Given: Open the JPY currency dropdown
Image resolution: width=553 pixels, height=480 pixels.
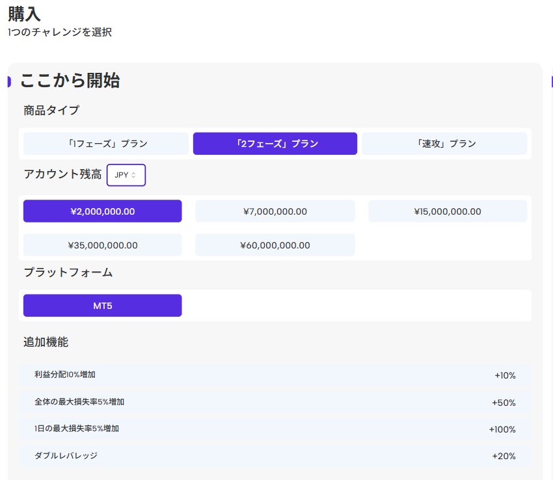Looking at the screenshot, I should 126,175.
